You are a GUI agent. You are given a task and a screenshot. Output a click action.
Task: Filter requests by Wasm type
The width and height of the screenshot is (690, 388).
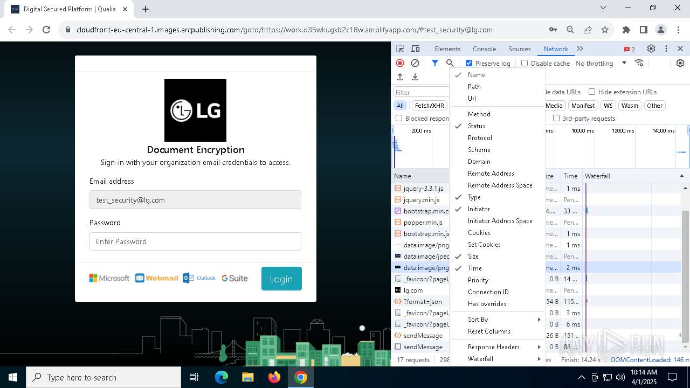click(x=630, y=106)
